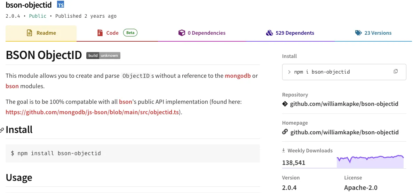Open the Readme tab
Viewport: 413px width, 193px height.
click(41, 33)
